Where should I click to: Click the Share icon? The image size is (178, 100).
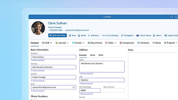click(x=154, y=36)
